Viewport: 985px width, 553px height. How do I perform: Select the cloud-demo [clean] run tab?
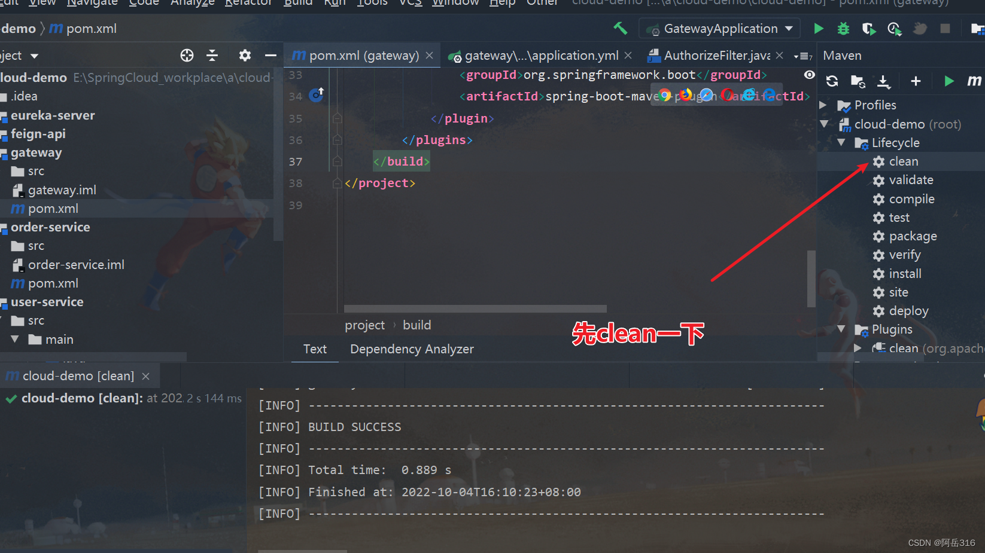coord(78,376)
